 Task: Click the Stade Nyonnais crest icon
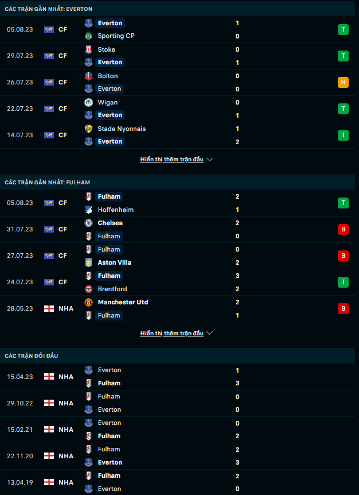coord(88,129)
